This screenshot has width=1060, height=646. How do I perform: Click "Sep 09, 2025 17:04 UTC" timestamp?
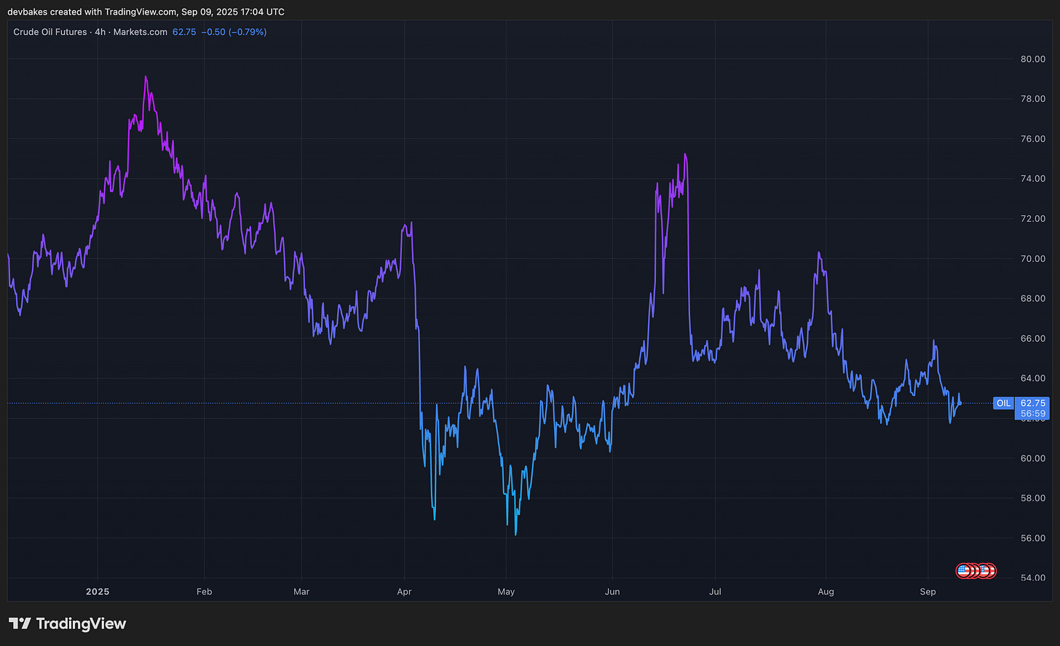coord(233,12)
